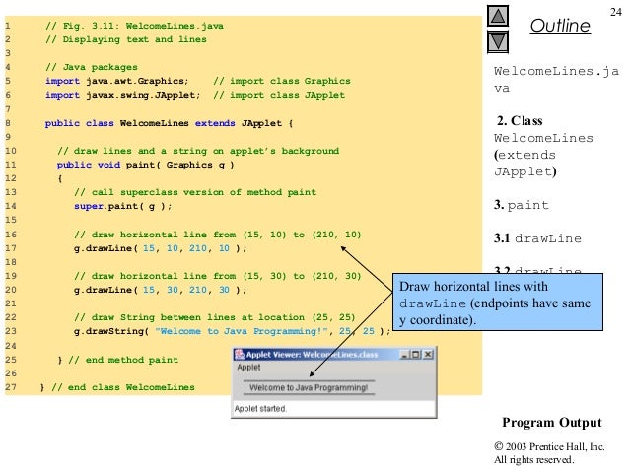Click code line 'import javax.swing.JApplet;'
The height and width of the screenshot is (472, 629).
point(122,95)
